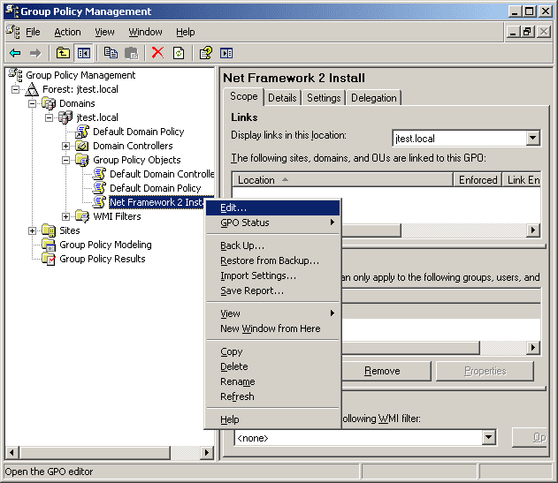Switch to the Settings tab
558x483 pixels.
324,98
